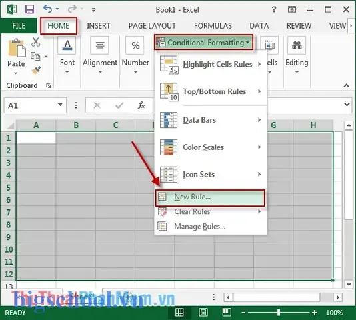
Task: Collapse the ribbon with the caret
Action: 346,85
